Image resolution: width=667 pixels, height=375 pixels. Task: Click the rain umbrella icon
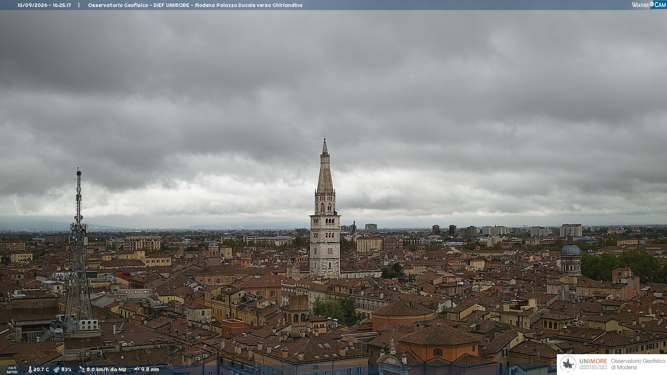pos(137,369)
